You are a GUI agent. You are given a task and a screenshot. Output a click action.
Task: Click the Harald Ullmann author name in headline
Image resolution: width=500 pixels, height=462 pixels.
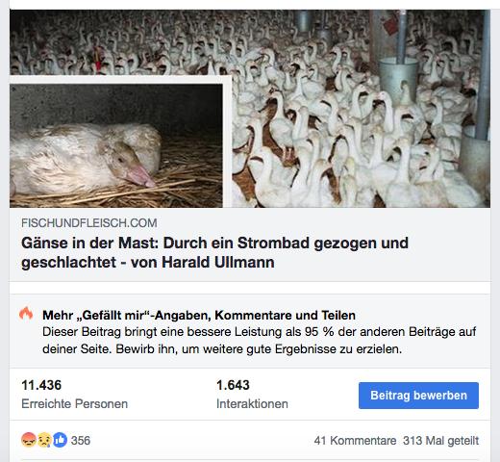pos(218,262)
